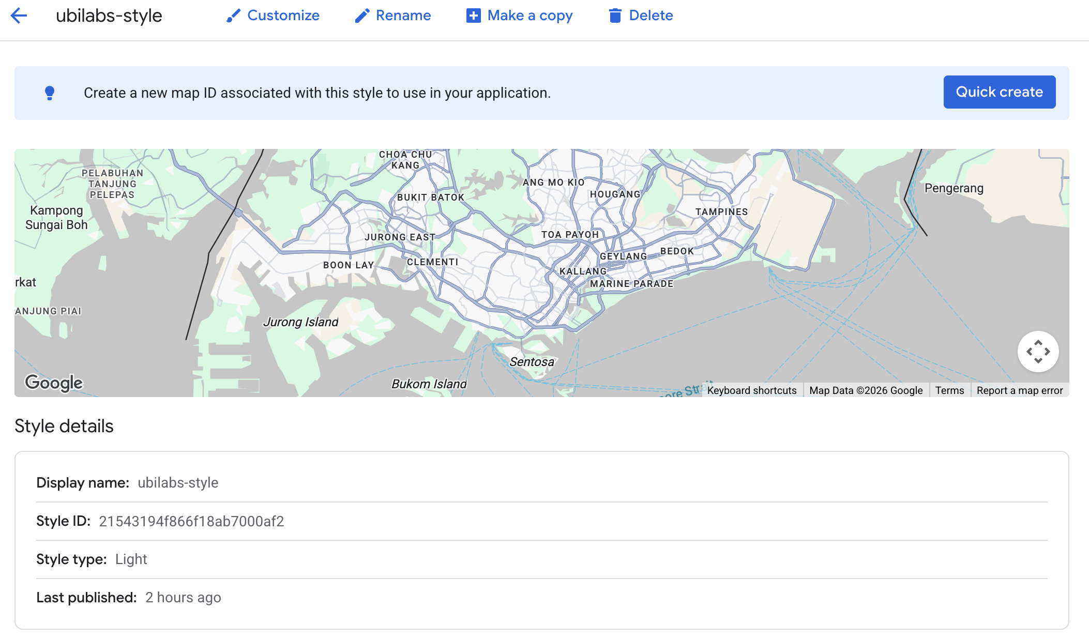Screen dimensions: 1089x638
Task: Click BEDOK label on map
Action: [x=677, y=251]
